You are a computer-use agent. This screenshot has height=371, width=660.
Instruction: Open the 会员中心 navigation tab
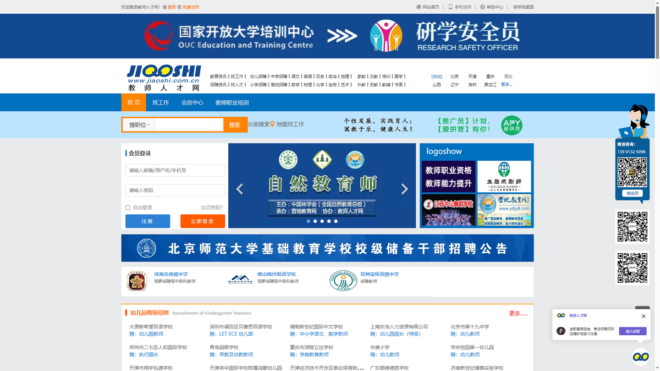(192, 102)
